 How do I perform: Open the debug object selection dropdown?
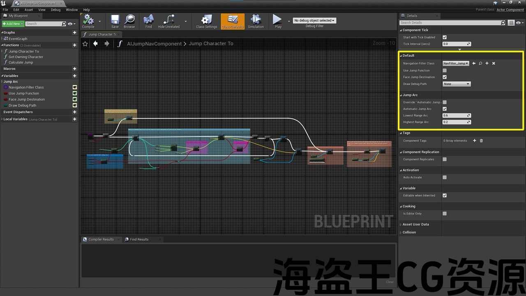pyautogui.click(x=314, y=21)
